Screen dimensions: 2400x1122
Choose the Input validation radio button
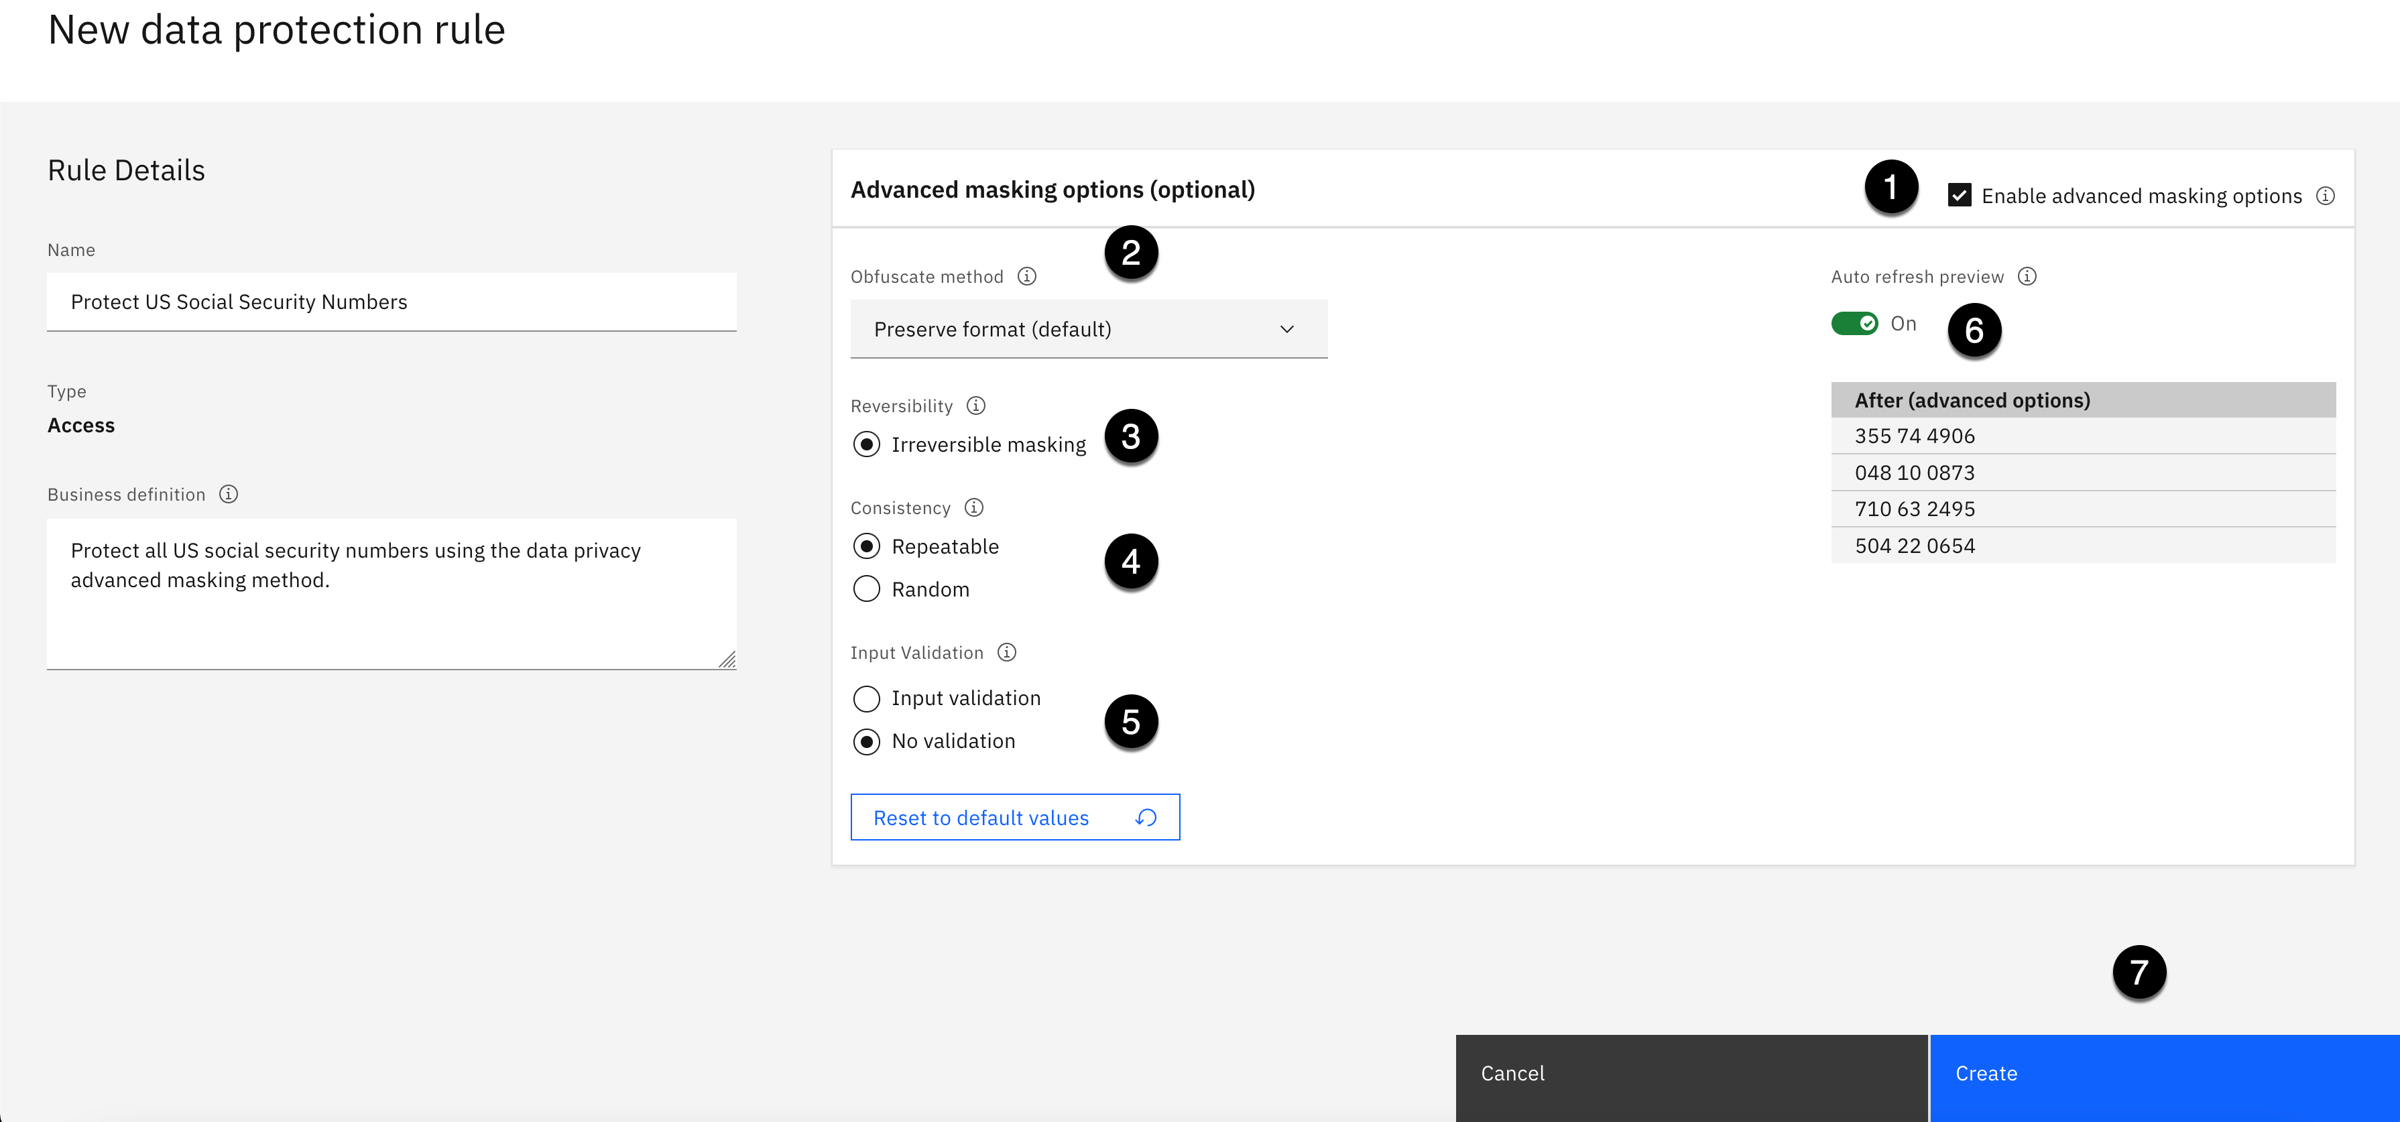pyautogui.click(x=866, y=698)
